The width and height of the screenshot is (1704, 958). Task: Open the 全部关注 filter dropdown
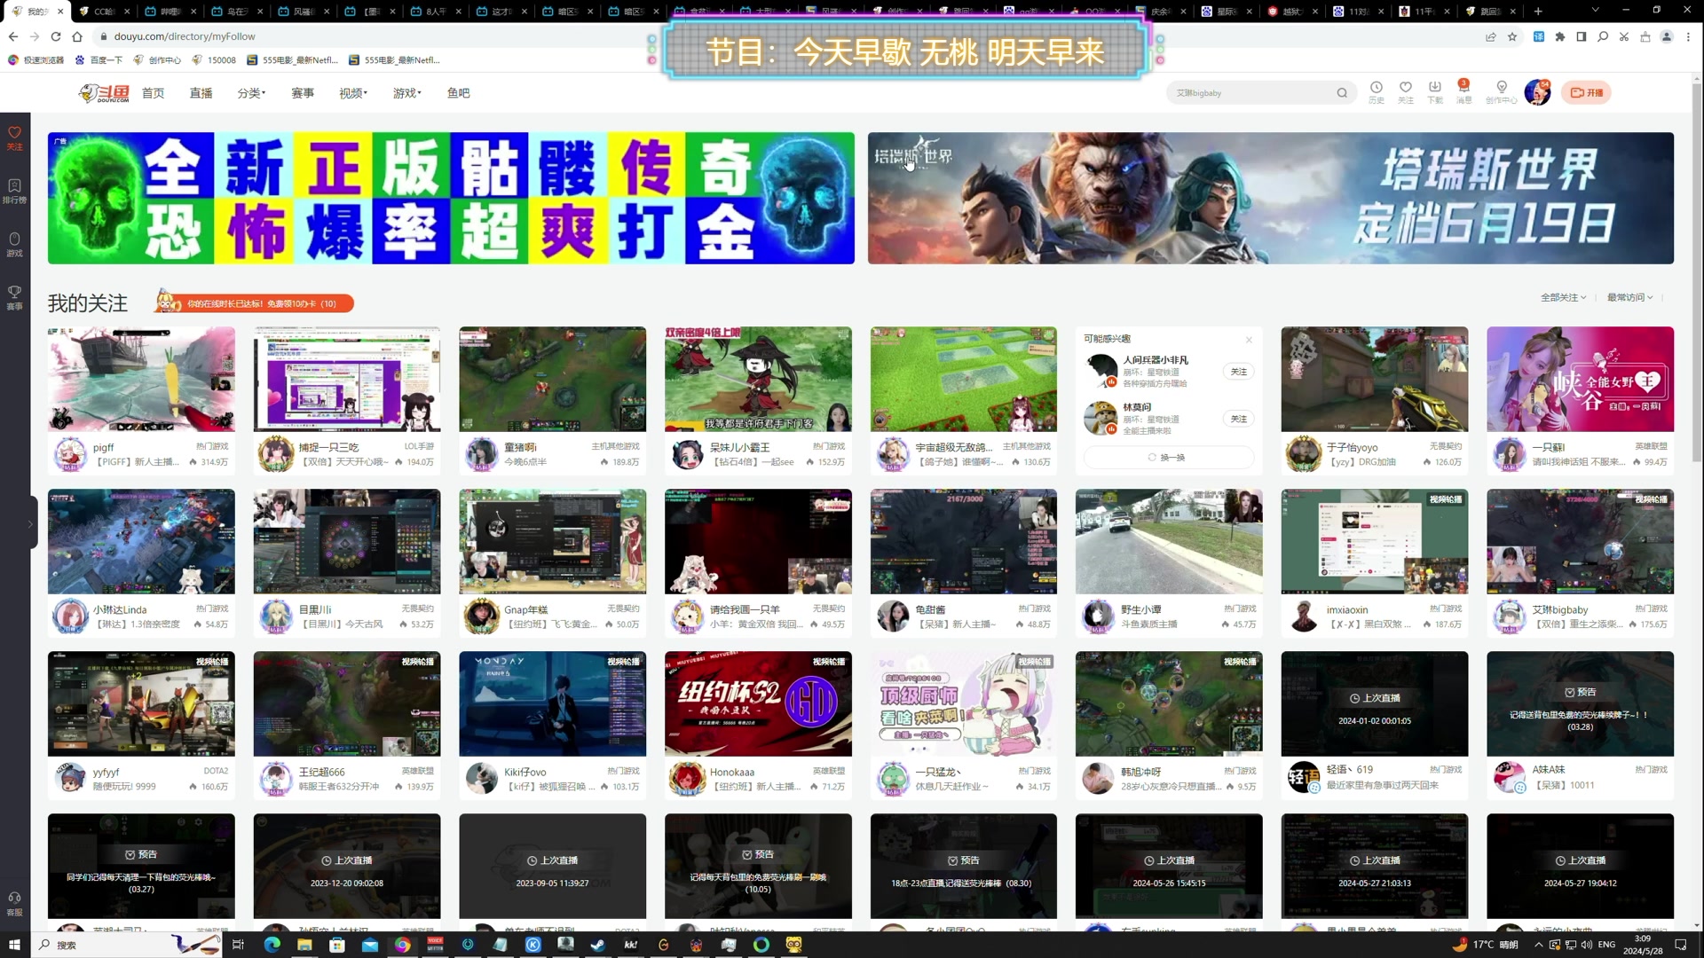point(1563,297)
